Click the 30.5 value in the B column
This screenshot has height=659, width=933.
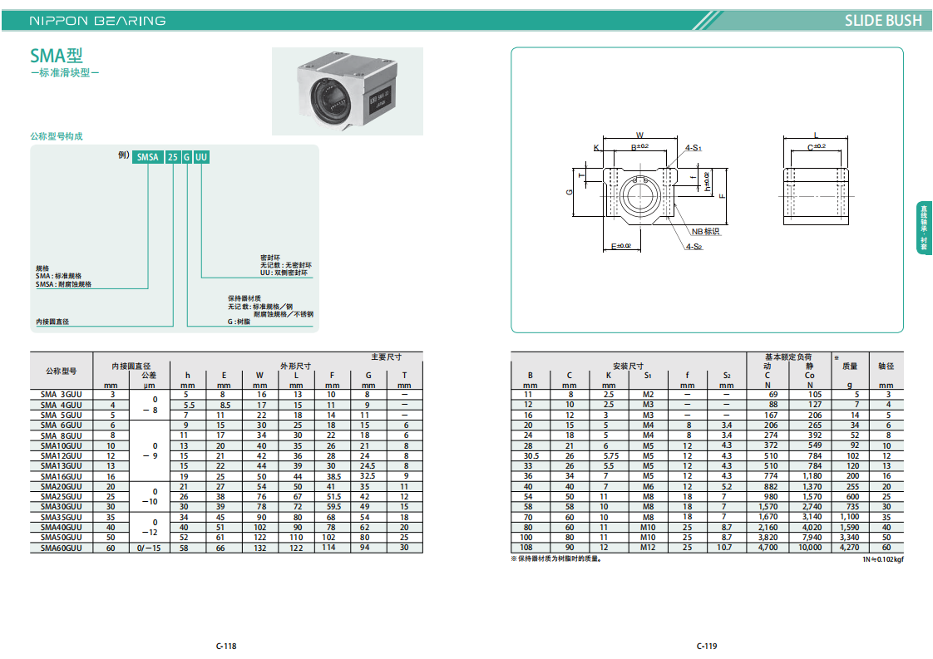coord(531,456)
